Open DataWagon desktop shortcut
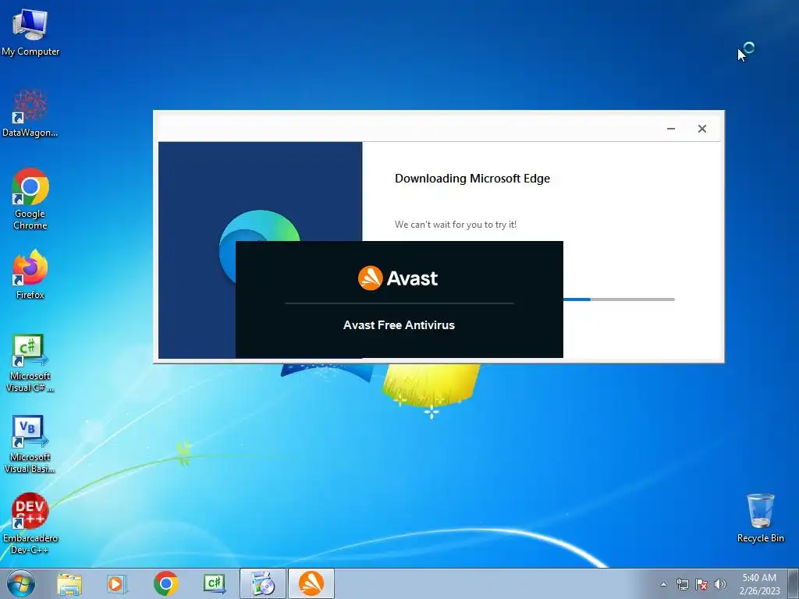Screen dimensions: 799x599 click(x=30, y=113)
